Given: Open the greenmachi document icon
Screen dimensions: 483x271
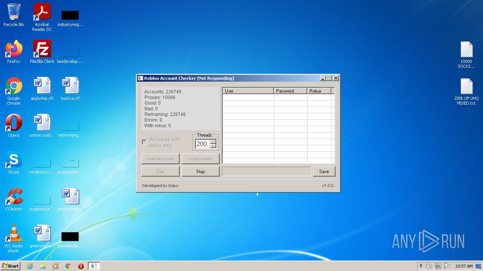Looking at the screenshot, I should click(42, 236).
